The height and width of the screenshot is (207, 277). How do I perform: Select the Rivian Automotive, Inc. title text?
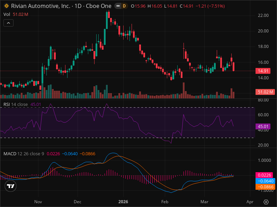tap(41, 6)
